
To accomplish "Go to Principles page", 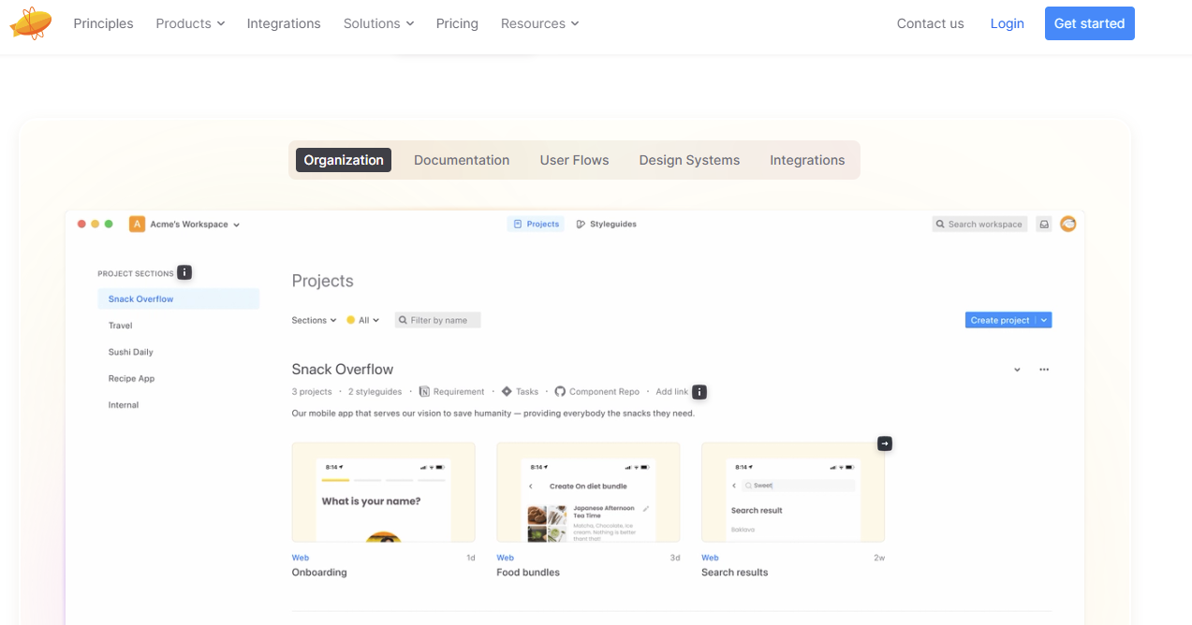I will point(103,23).
